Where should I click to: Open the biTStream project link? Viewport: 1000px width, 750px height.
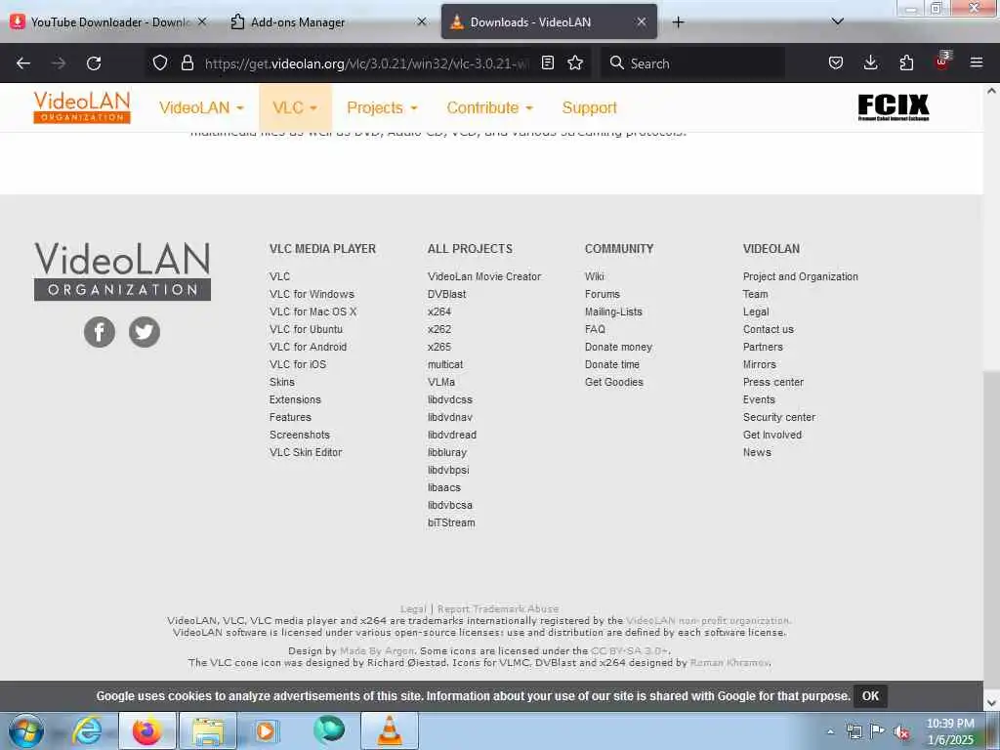point(451,523)
